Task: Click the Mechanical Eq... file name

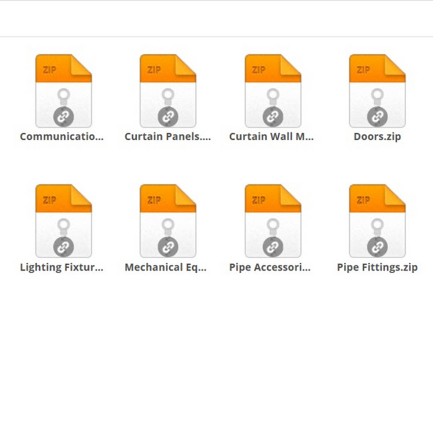Action: pyautogui.click(x=166, y=267)
